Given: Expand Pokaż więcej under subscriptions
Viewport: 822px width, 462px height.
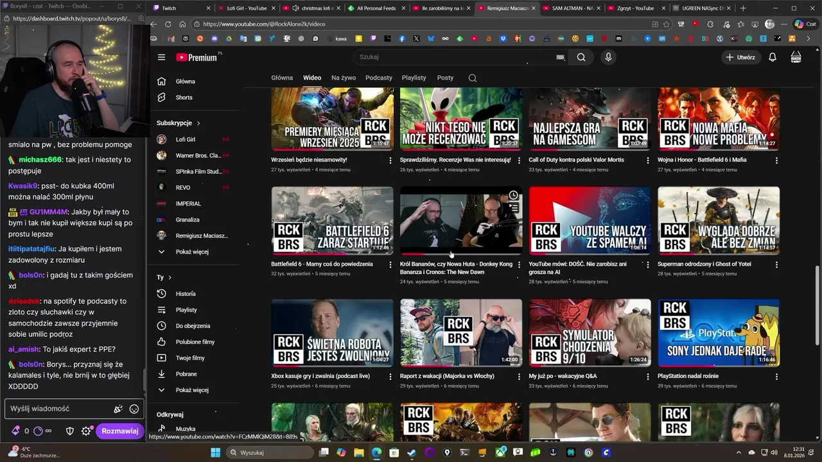Looking at the screenshot, I should (193, 252).
